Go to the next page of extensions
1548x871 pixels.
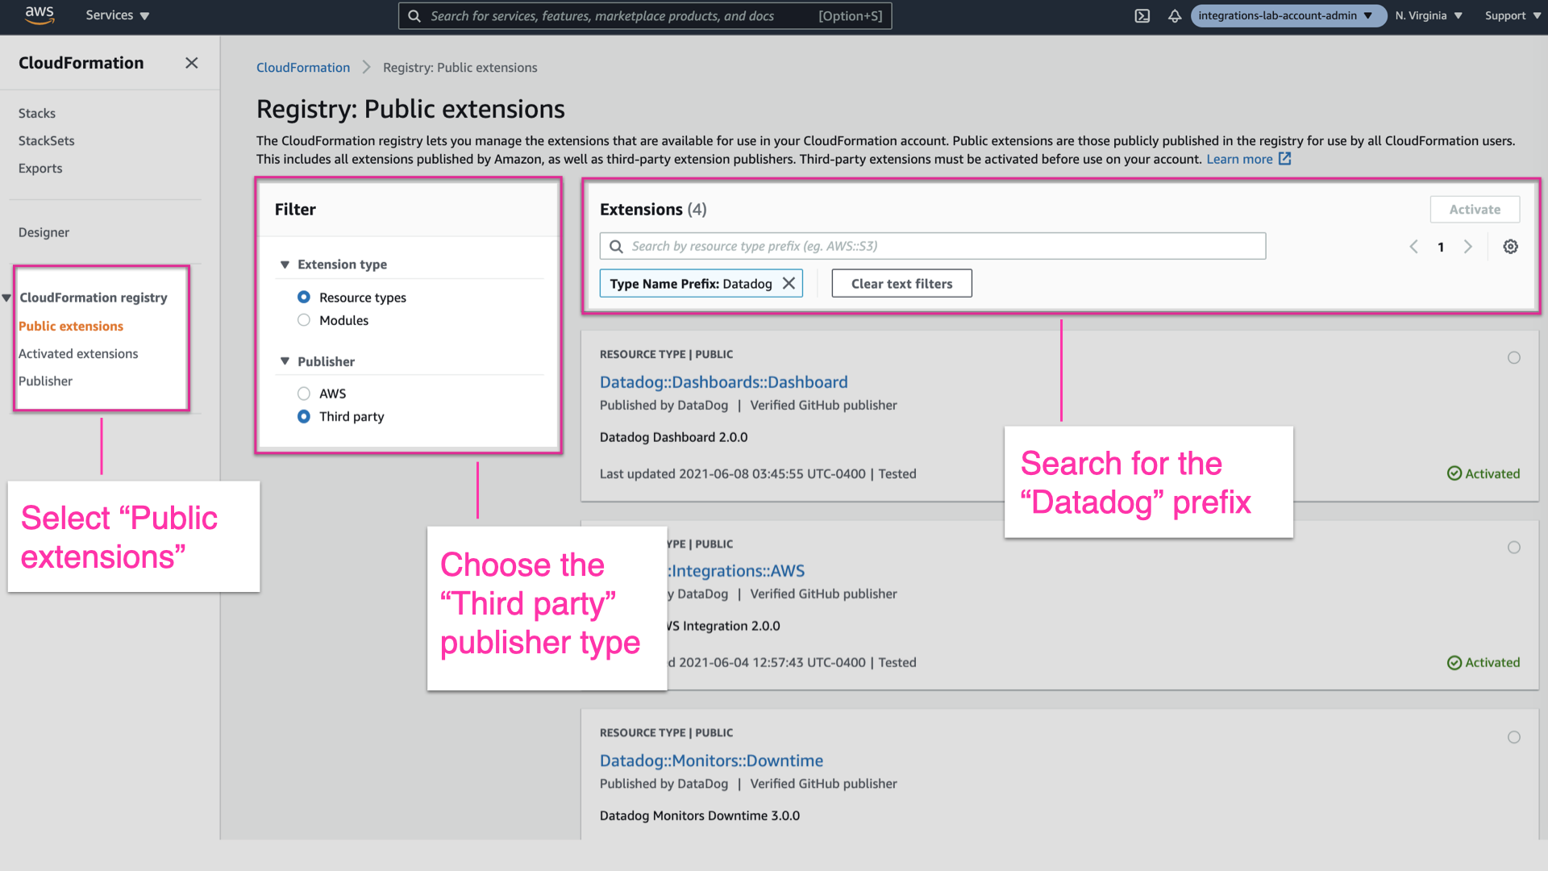coord(1467,247)
